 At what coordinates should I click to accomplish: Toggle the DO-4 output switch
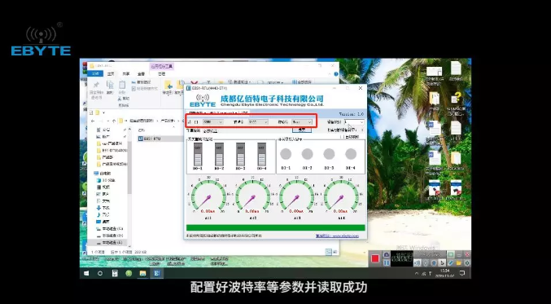262,155
